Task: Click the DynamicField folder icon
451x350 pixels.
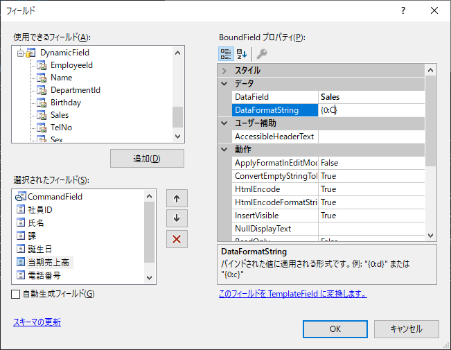Action: [30, 53]
